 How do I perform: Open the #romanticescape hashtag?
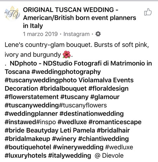[x=115, y=122]
